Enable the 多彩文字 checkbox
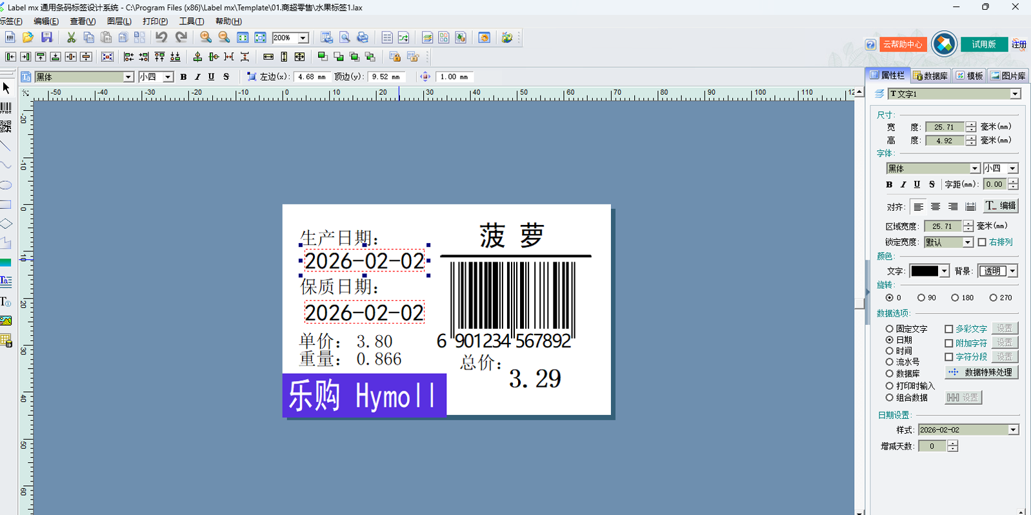 coord(949,329)
